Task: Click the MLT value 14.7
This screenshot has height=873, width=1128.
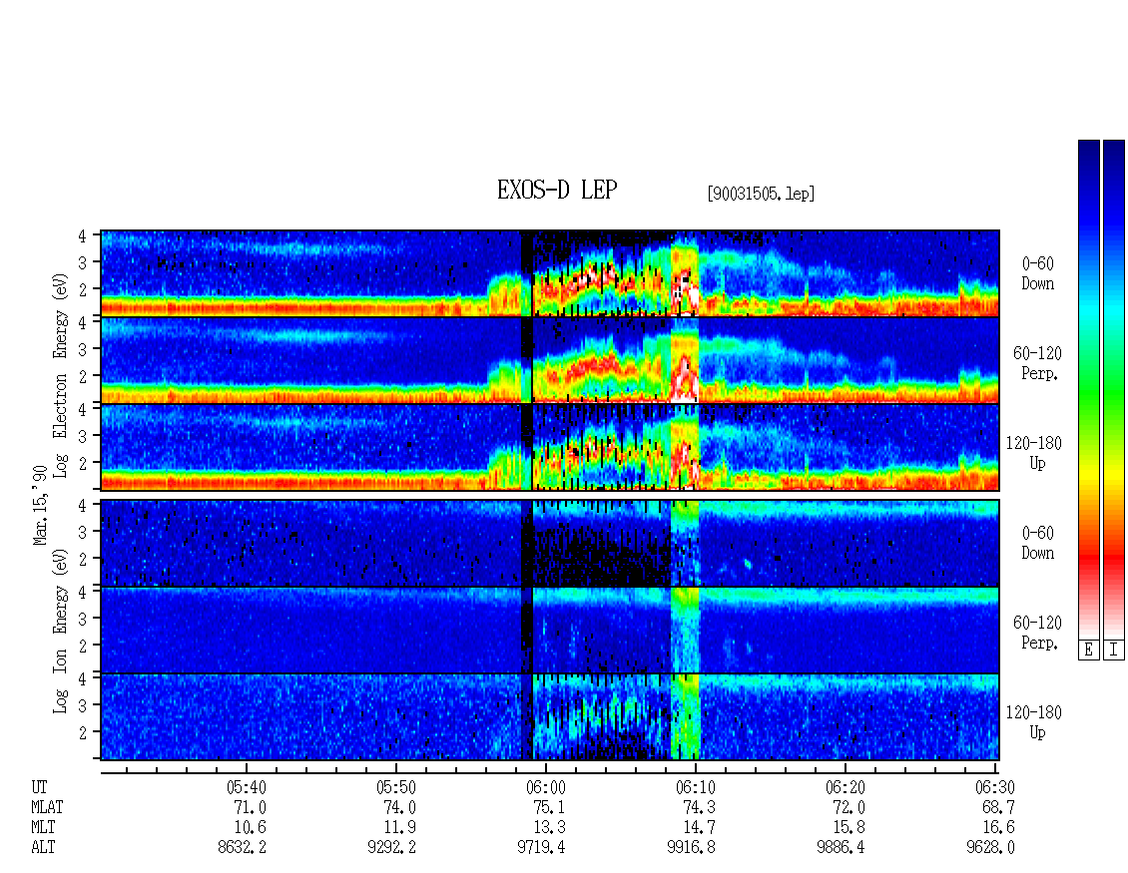Action: [699, 828]
